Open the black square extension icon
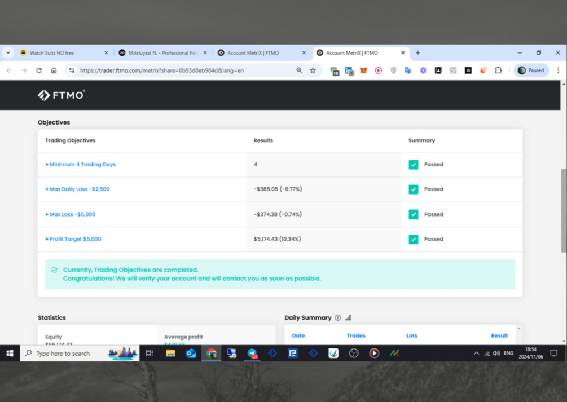The height and width of the screenshot is (402, 567). tap(468, 70)
